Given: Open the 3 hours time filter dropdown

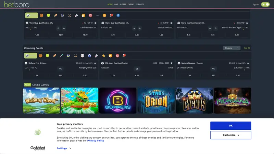Looking at the screenshot, I should pos(232,48).
